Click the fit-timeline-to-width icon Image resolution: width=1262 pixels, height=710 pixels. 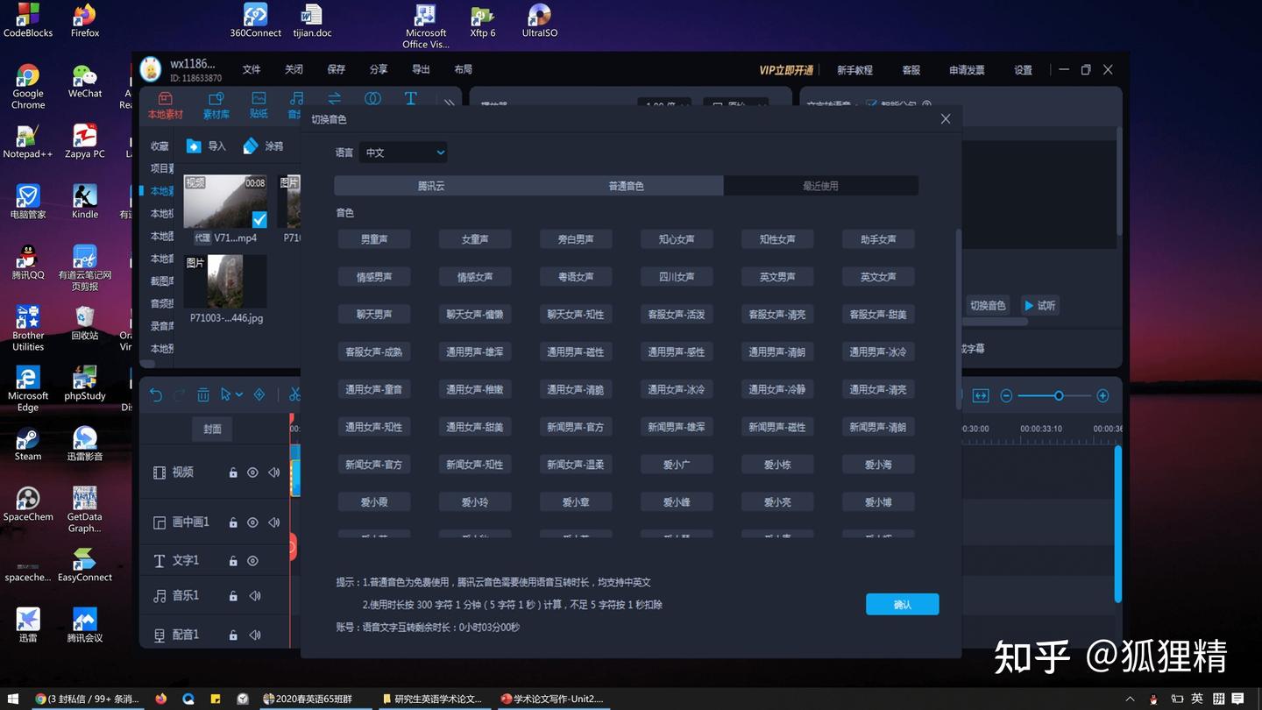pos(981,396)
